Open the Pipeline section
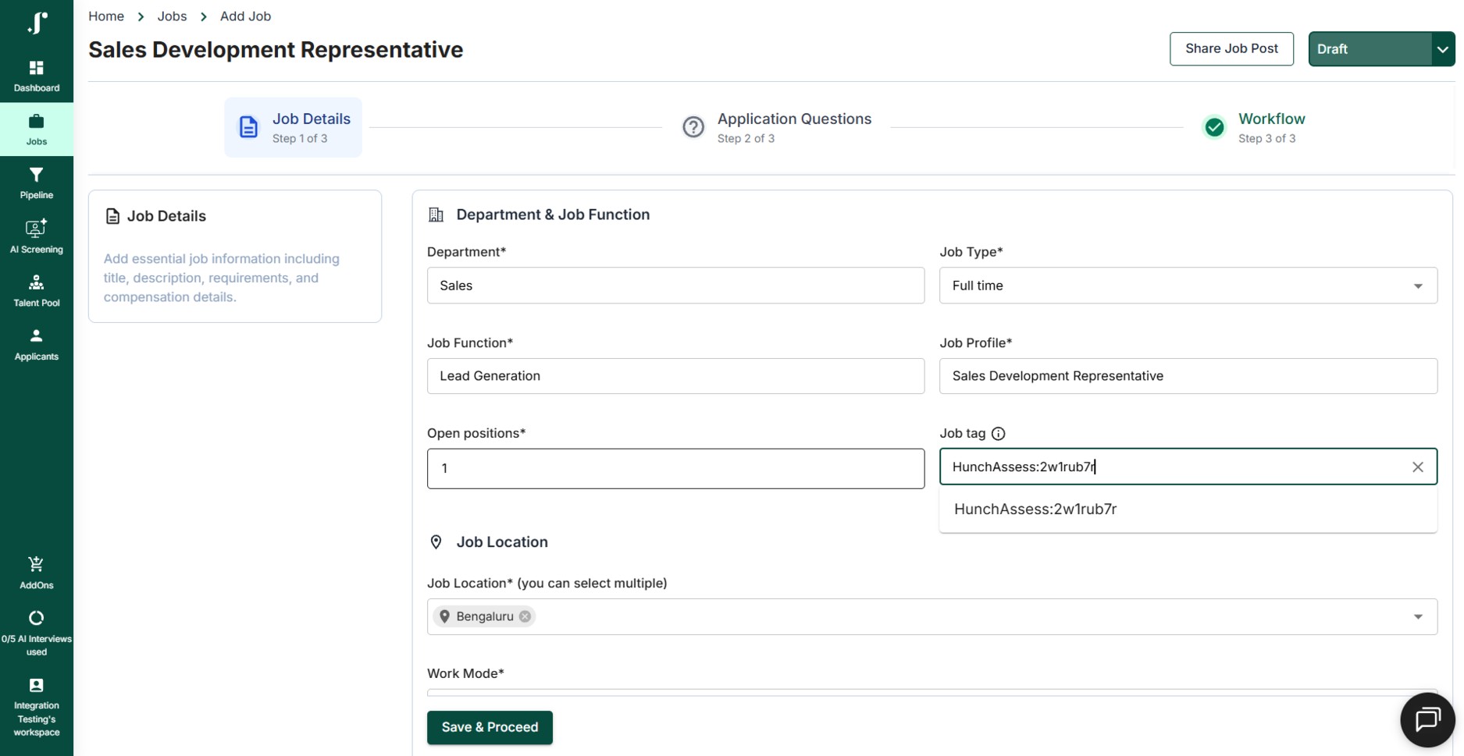Viewport: 1464px width, 756px height. pyautogui.click(x=37, y=183)
